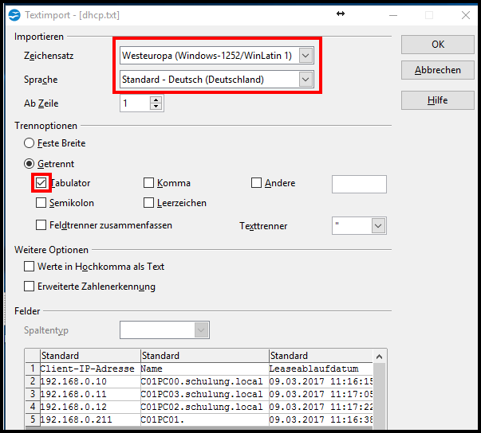Click the Andere custom separator text field
Image resolution: width=481 pixels, height=433 pixels.
coord(359,184)
